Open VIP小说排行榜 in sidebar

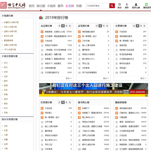coord(10,49)
